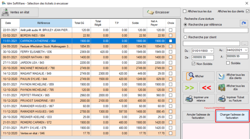Screen dimensions: 250x139
Task: Click the Ventes en état cash register button
Action: pos(20,12)
